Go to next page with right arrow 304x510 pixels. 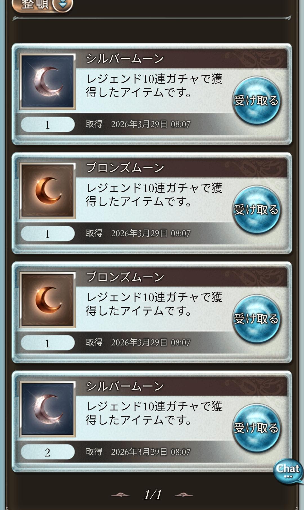click(x=184, y=495)
